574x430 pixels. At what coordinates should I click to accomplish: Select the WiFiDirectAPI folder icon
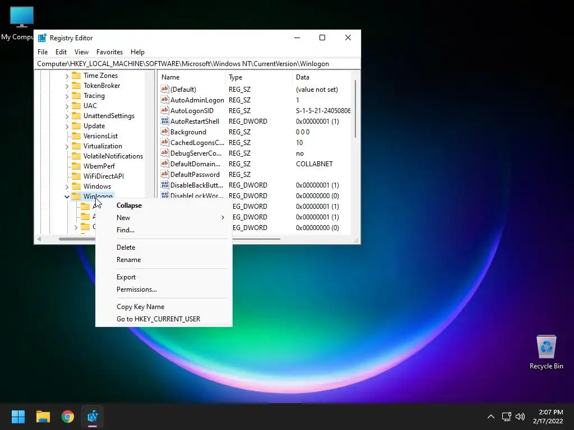coord(76,176)
